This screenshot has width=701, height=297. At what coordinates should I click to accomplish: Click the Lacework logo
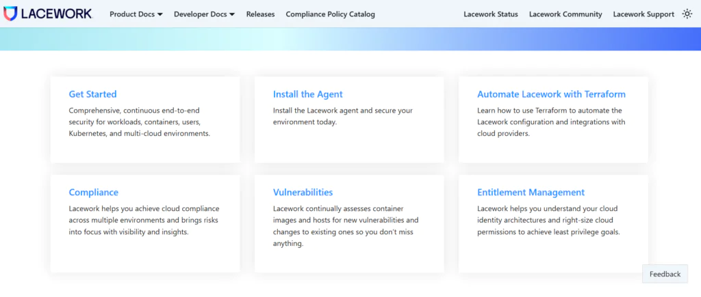point(48,14)
